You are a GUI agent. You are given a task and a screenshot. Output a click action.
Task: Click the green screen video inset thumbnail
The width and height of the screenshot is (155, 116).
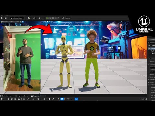coord(22,58)
